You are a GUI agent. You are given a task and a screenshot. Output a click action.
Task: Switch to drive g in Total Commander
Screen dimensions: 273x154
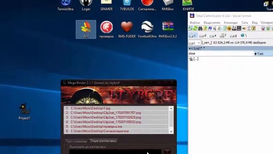point(233,36)
